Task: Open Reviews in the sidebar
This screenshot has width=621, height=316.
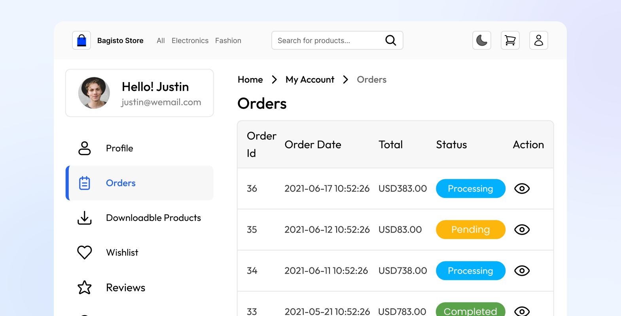Action: (140, 288)
